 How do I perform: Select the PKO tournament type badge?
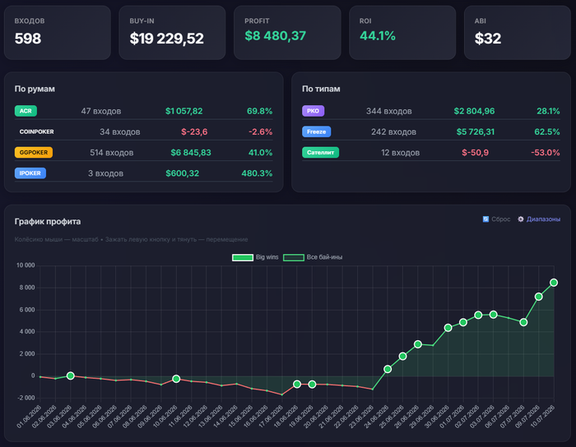point(313,111)
